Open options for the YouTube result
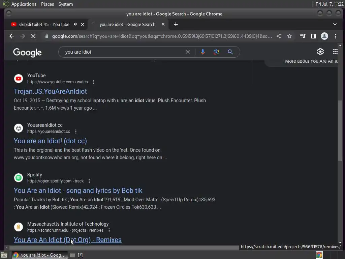345x259 pixels. pyautogui.click(x=94, y=82)
